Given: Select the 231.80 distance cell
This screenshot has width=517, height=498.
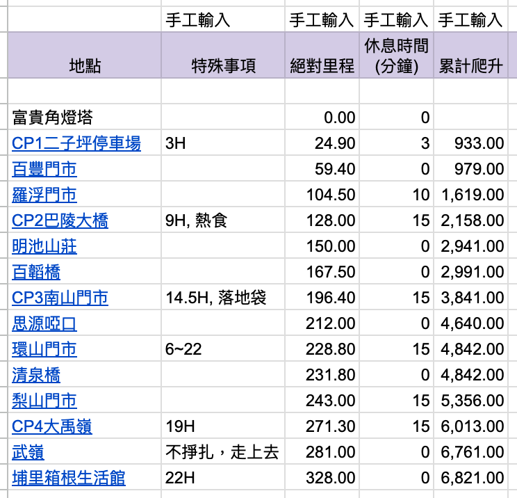Looking at the screenshot, I should coord(322,374).
